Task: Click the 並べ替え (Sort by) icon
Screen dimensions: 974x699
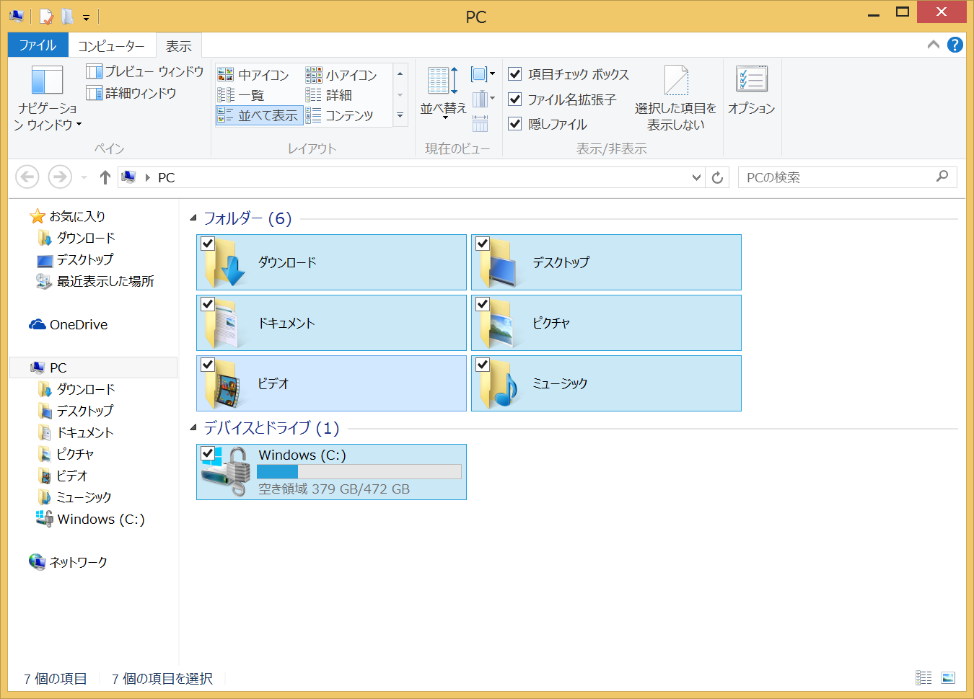Action: click(442, 90)
